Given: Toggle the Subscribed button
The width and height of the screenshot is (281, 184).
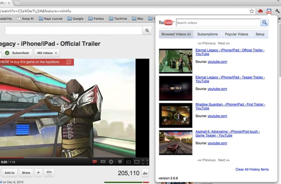Looking at the screenshot, I should pyautogui.click(x=17, y=53).
